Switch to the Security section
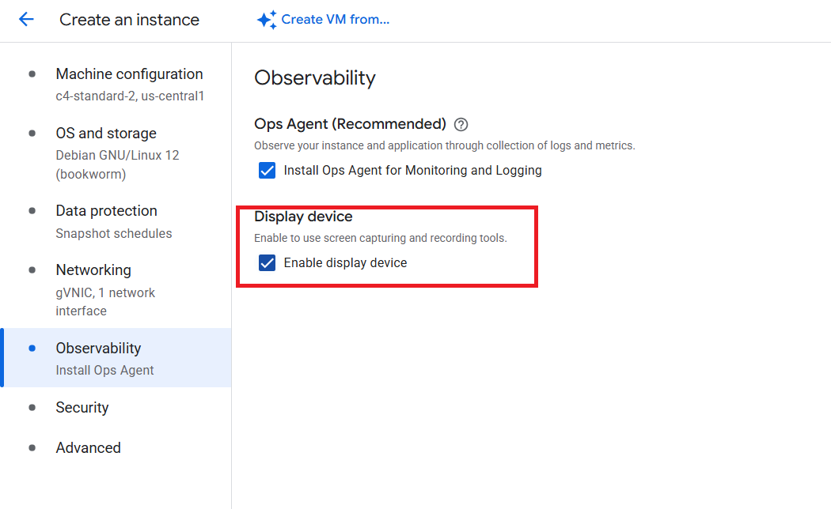 click(82, 408)
